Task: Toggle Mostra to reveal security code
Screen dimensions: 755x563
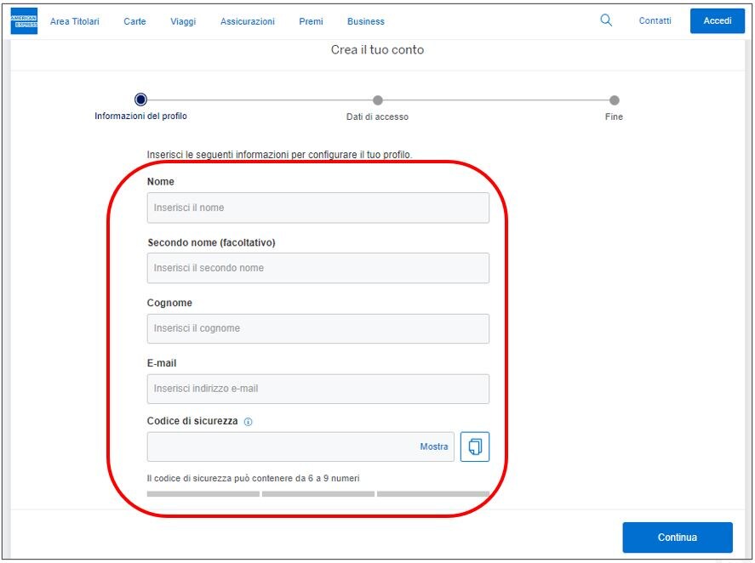Action: pyautogui.click(x=433, y=446)
